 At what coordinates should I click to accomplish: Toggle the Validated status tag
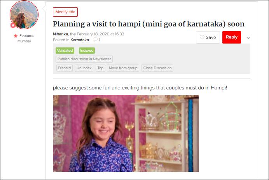tap(65, 51)
